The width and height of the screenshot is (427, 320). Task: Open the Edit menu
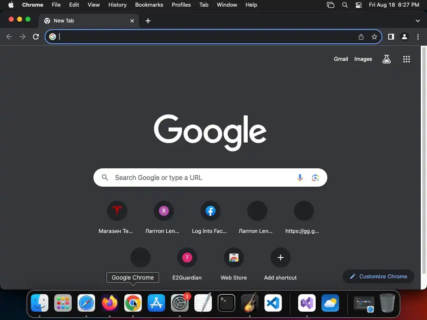coord(74,5)
